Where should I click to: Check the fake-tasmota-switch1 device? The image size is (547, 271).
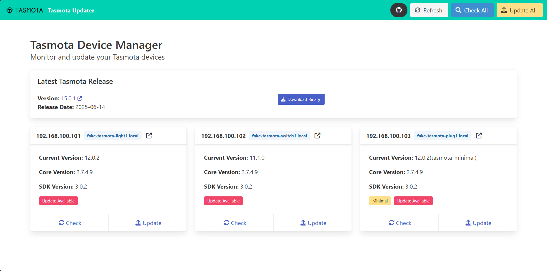235,223
